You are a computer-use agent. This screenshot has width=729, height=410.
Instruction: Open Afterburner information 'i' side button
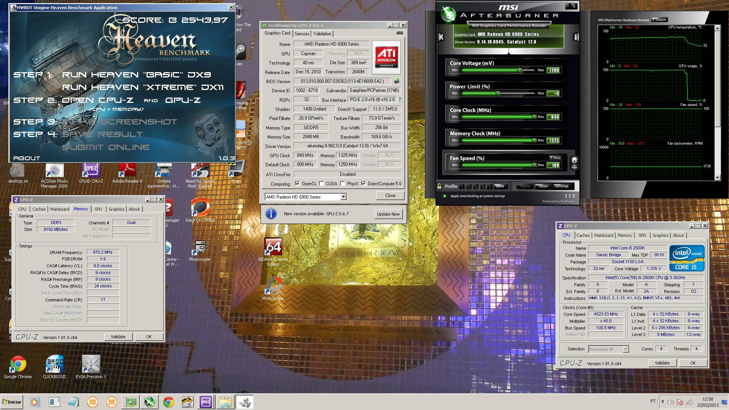pyautogui.click(x=576, y=37)
